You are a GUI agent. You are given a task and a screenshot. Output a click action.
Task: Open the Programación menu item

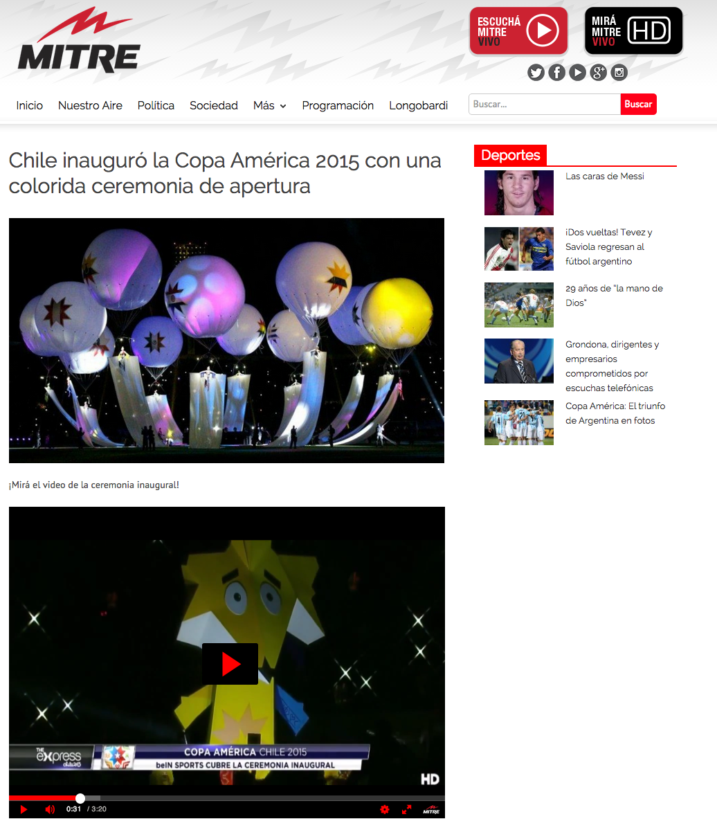click(x=338, y=106)
